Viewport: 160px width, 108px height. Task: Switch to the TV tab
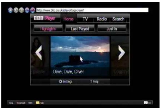click(85, 19)
